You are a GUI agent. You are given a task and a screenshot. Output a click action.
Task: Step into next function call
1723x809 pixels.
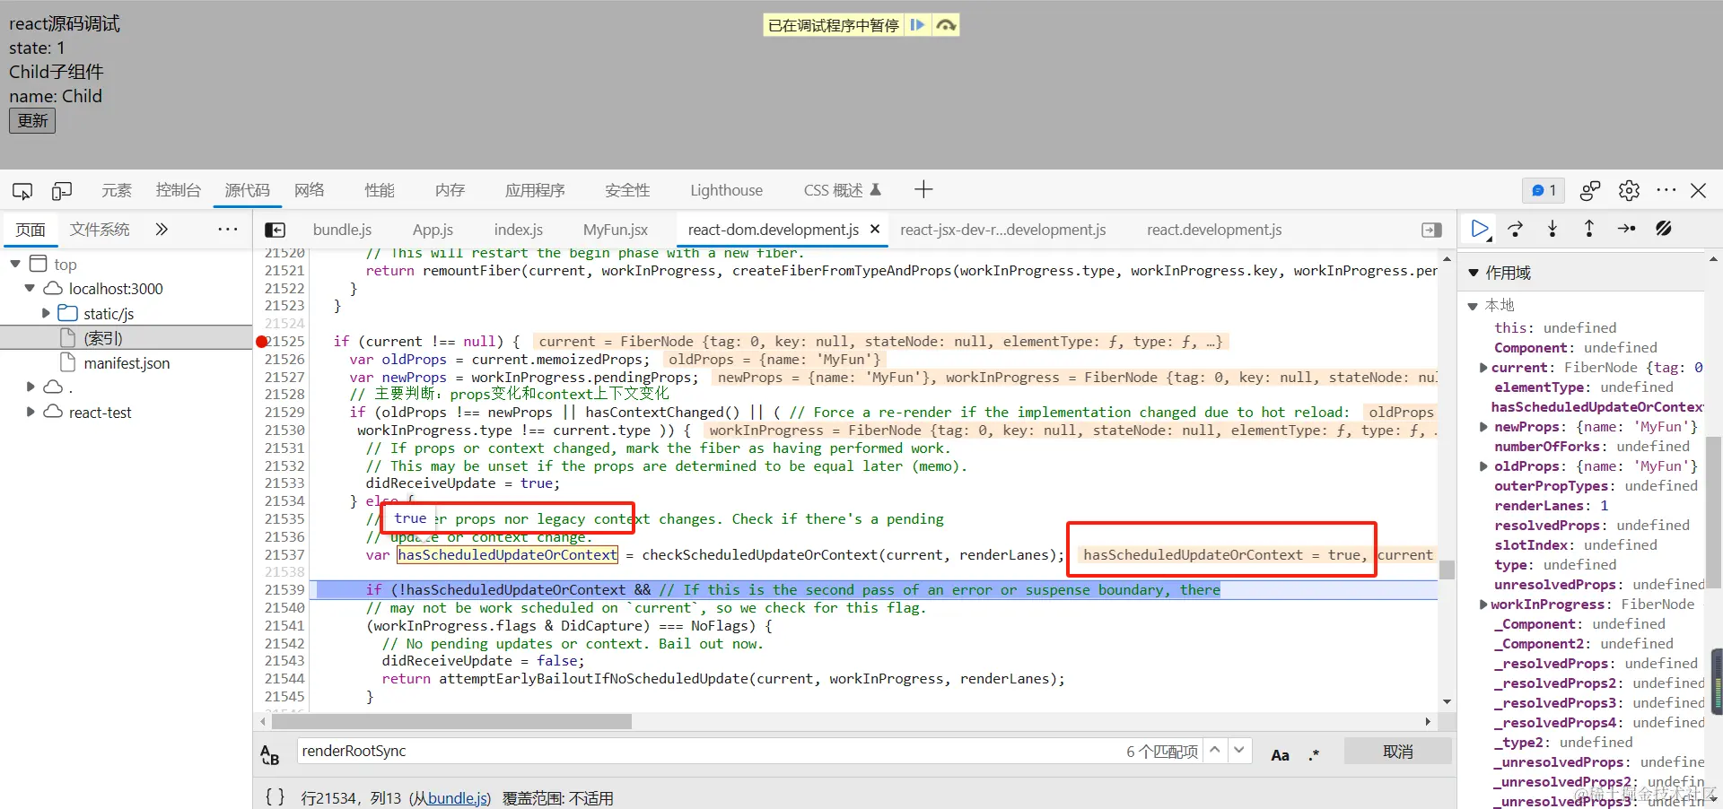(1552, 229)
